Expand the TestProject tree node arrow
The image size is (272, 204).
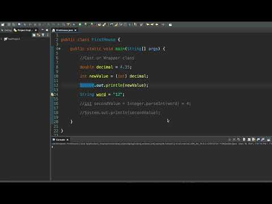2,39
